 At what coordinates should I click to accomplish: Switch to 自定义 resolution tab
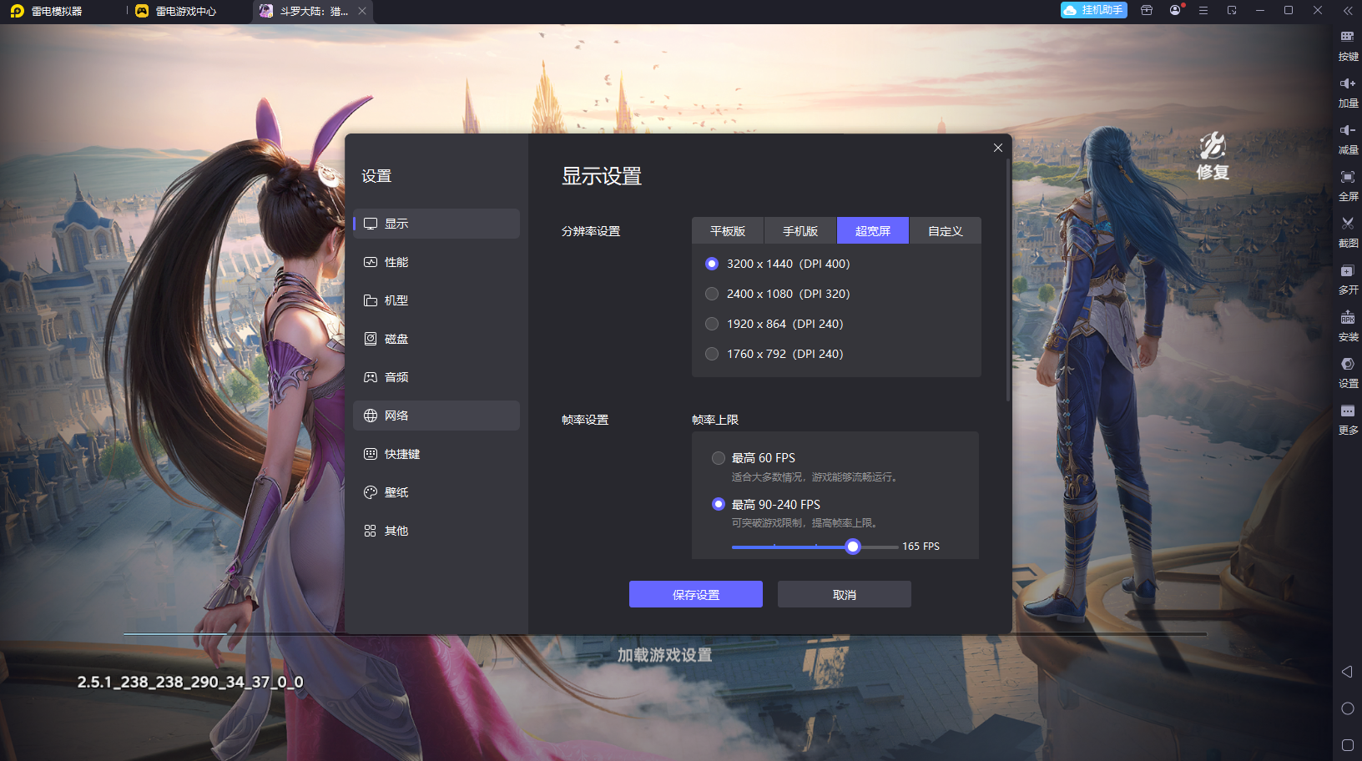point(946,231)
